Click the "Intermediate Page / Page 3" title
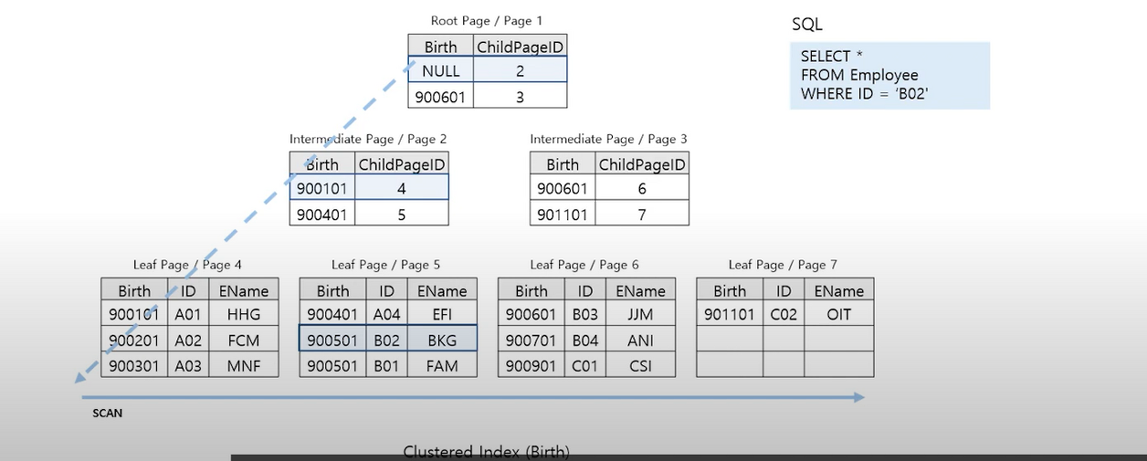This screenshot has width=1147, height=461. pos(608,139)
